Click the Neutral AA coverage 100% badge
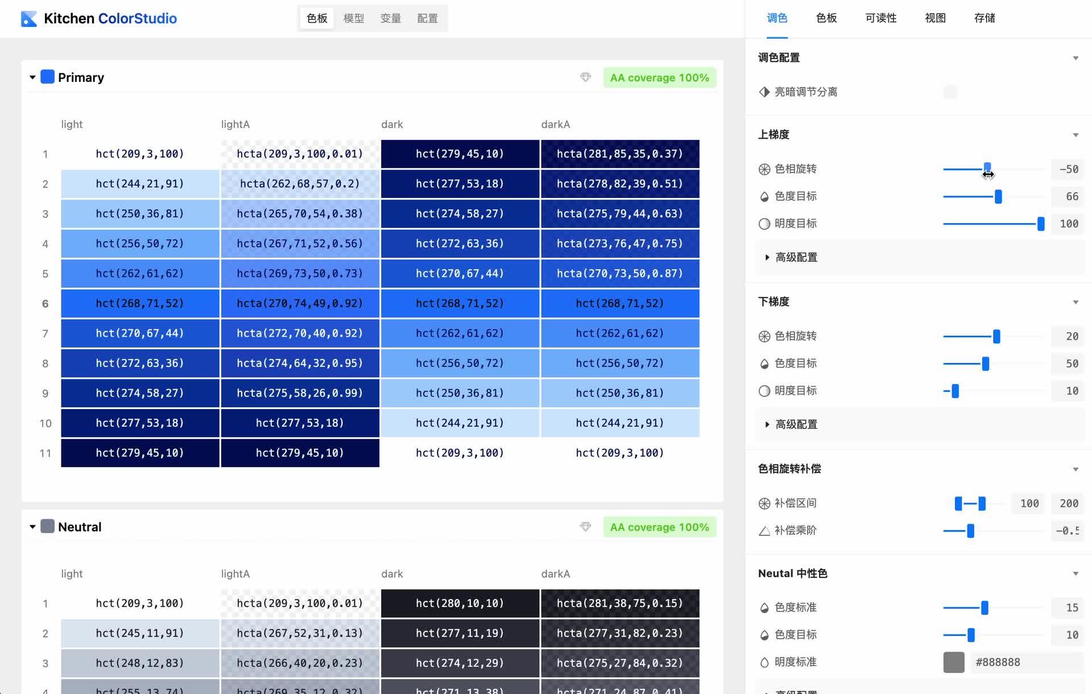1092x694 pixels. pyautogui.click(x=659, y=527)
